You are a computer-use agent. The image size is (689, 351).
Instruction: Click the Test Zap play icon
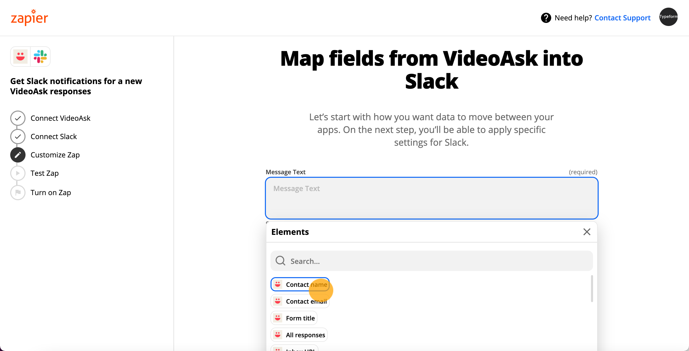(x=18, y=173)
